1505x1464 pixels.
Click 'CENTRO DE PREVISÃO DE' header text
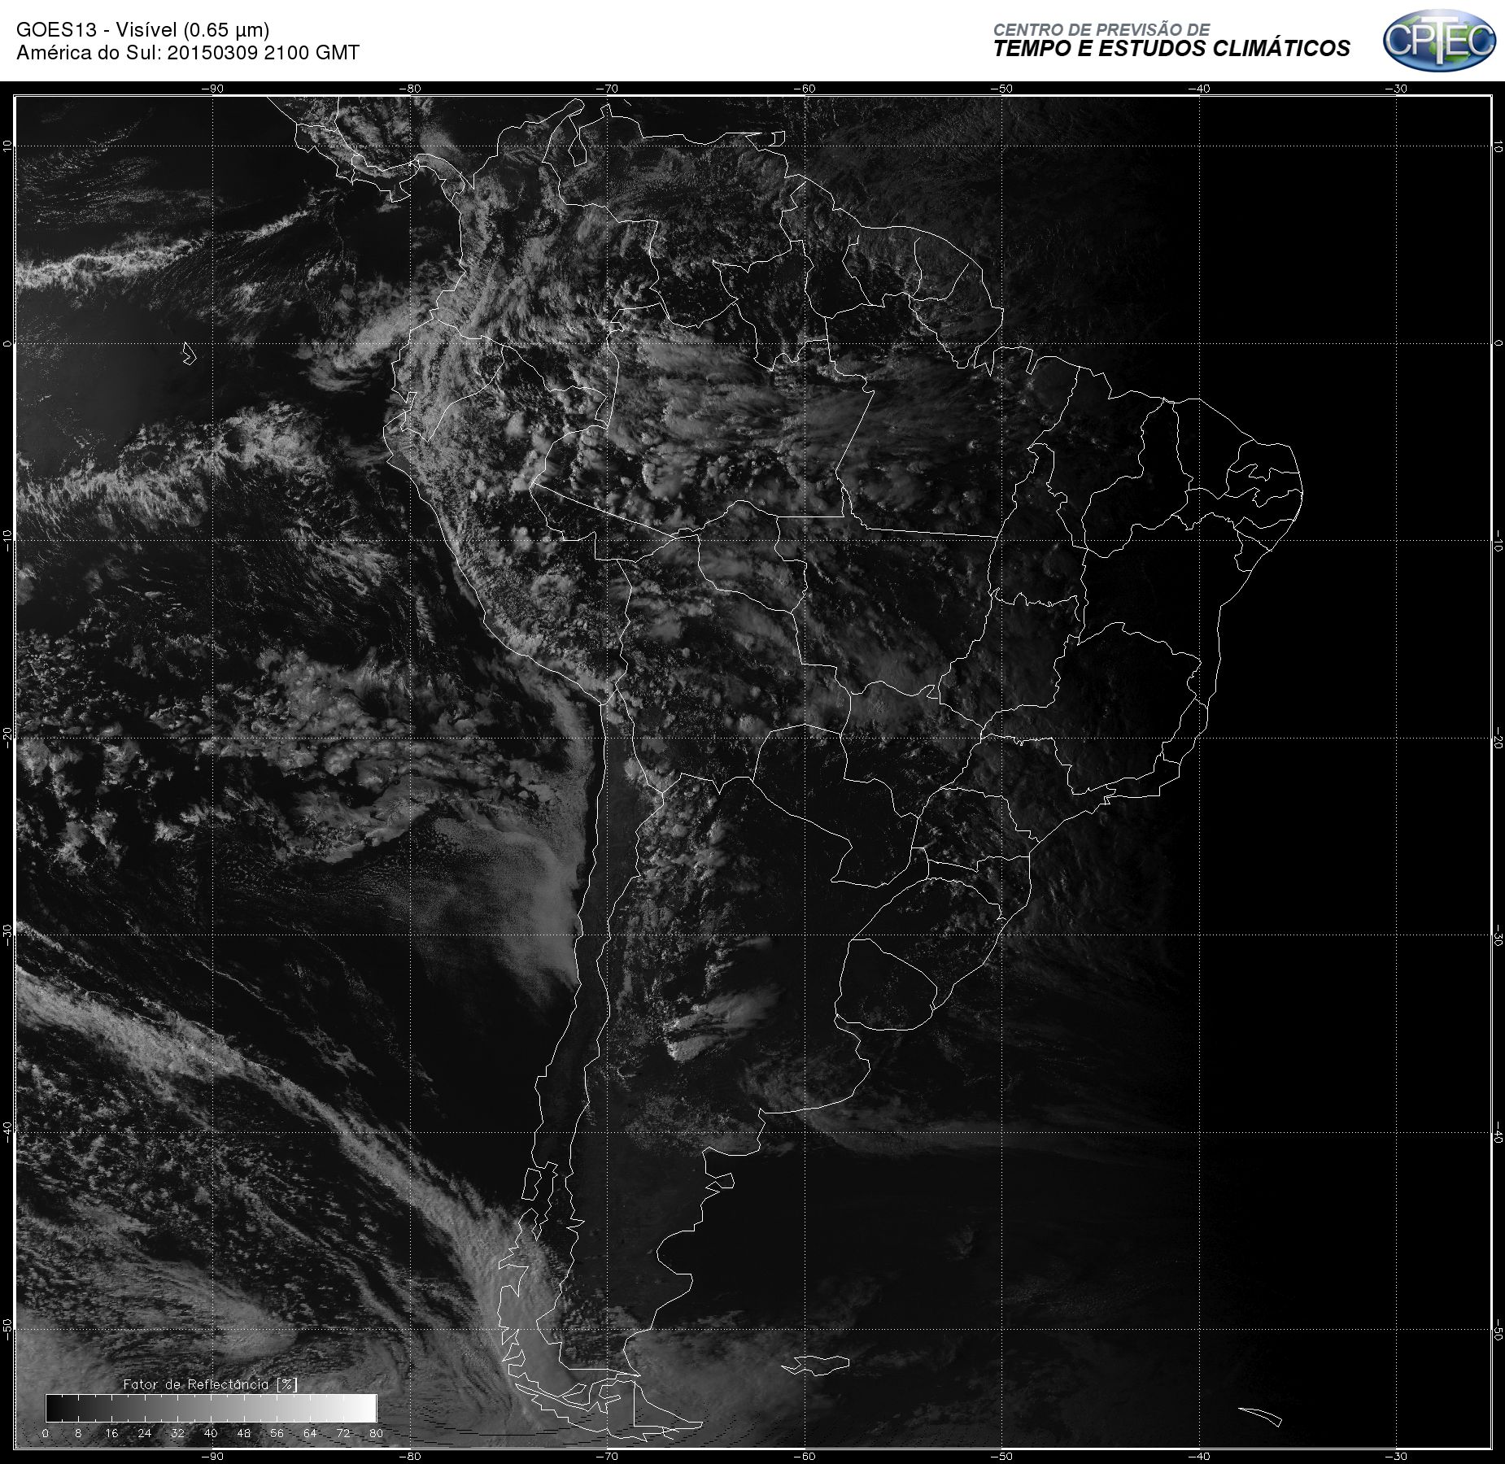1101,29
